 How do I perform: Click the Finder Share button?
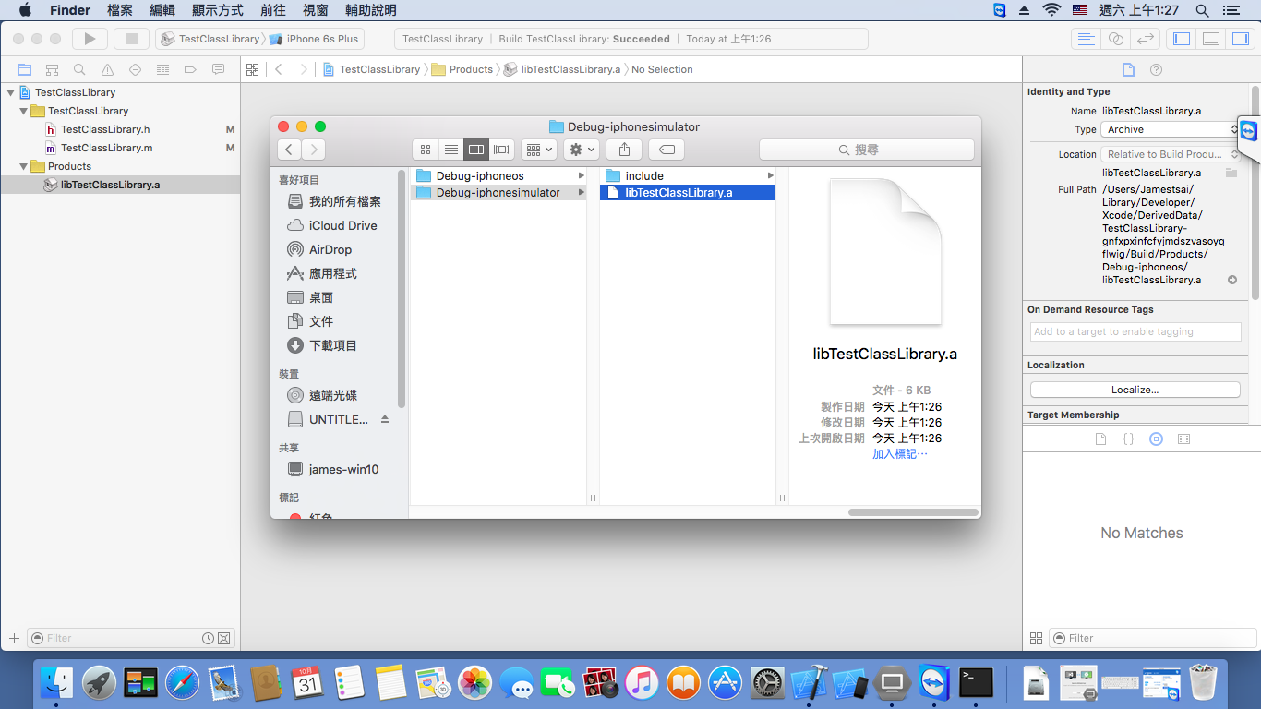624,149
